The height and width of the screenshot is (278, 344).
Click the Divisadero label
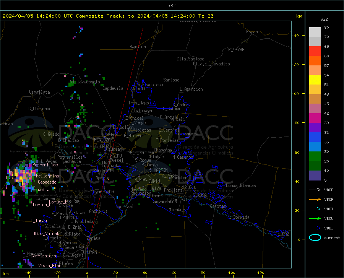[187, 133]
